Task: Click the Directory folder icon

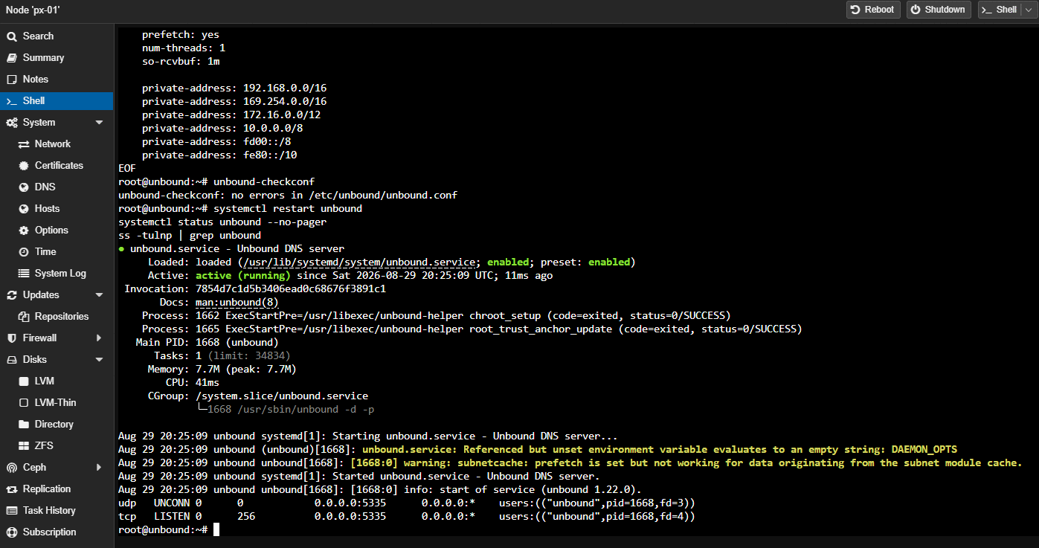Action: 23,424
